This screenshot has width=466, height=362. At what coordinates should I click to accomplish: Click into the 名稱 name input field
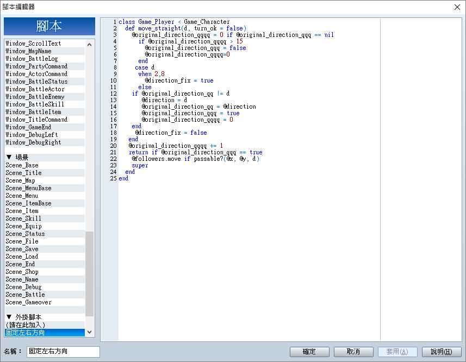pyautogui.click(x=63, y=352)
